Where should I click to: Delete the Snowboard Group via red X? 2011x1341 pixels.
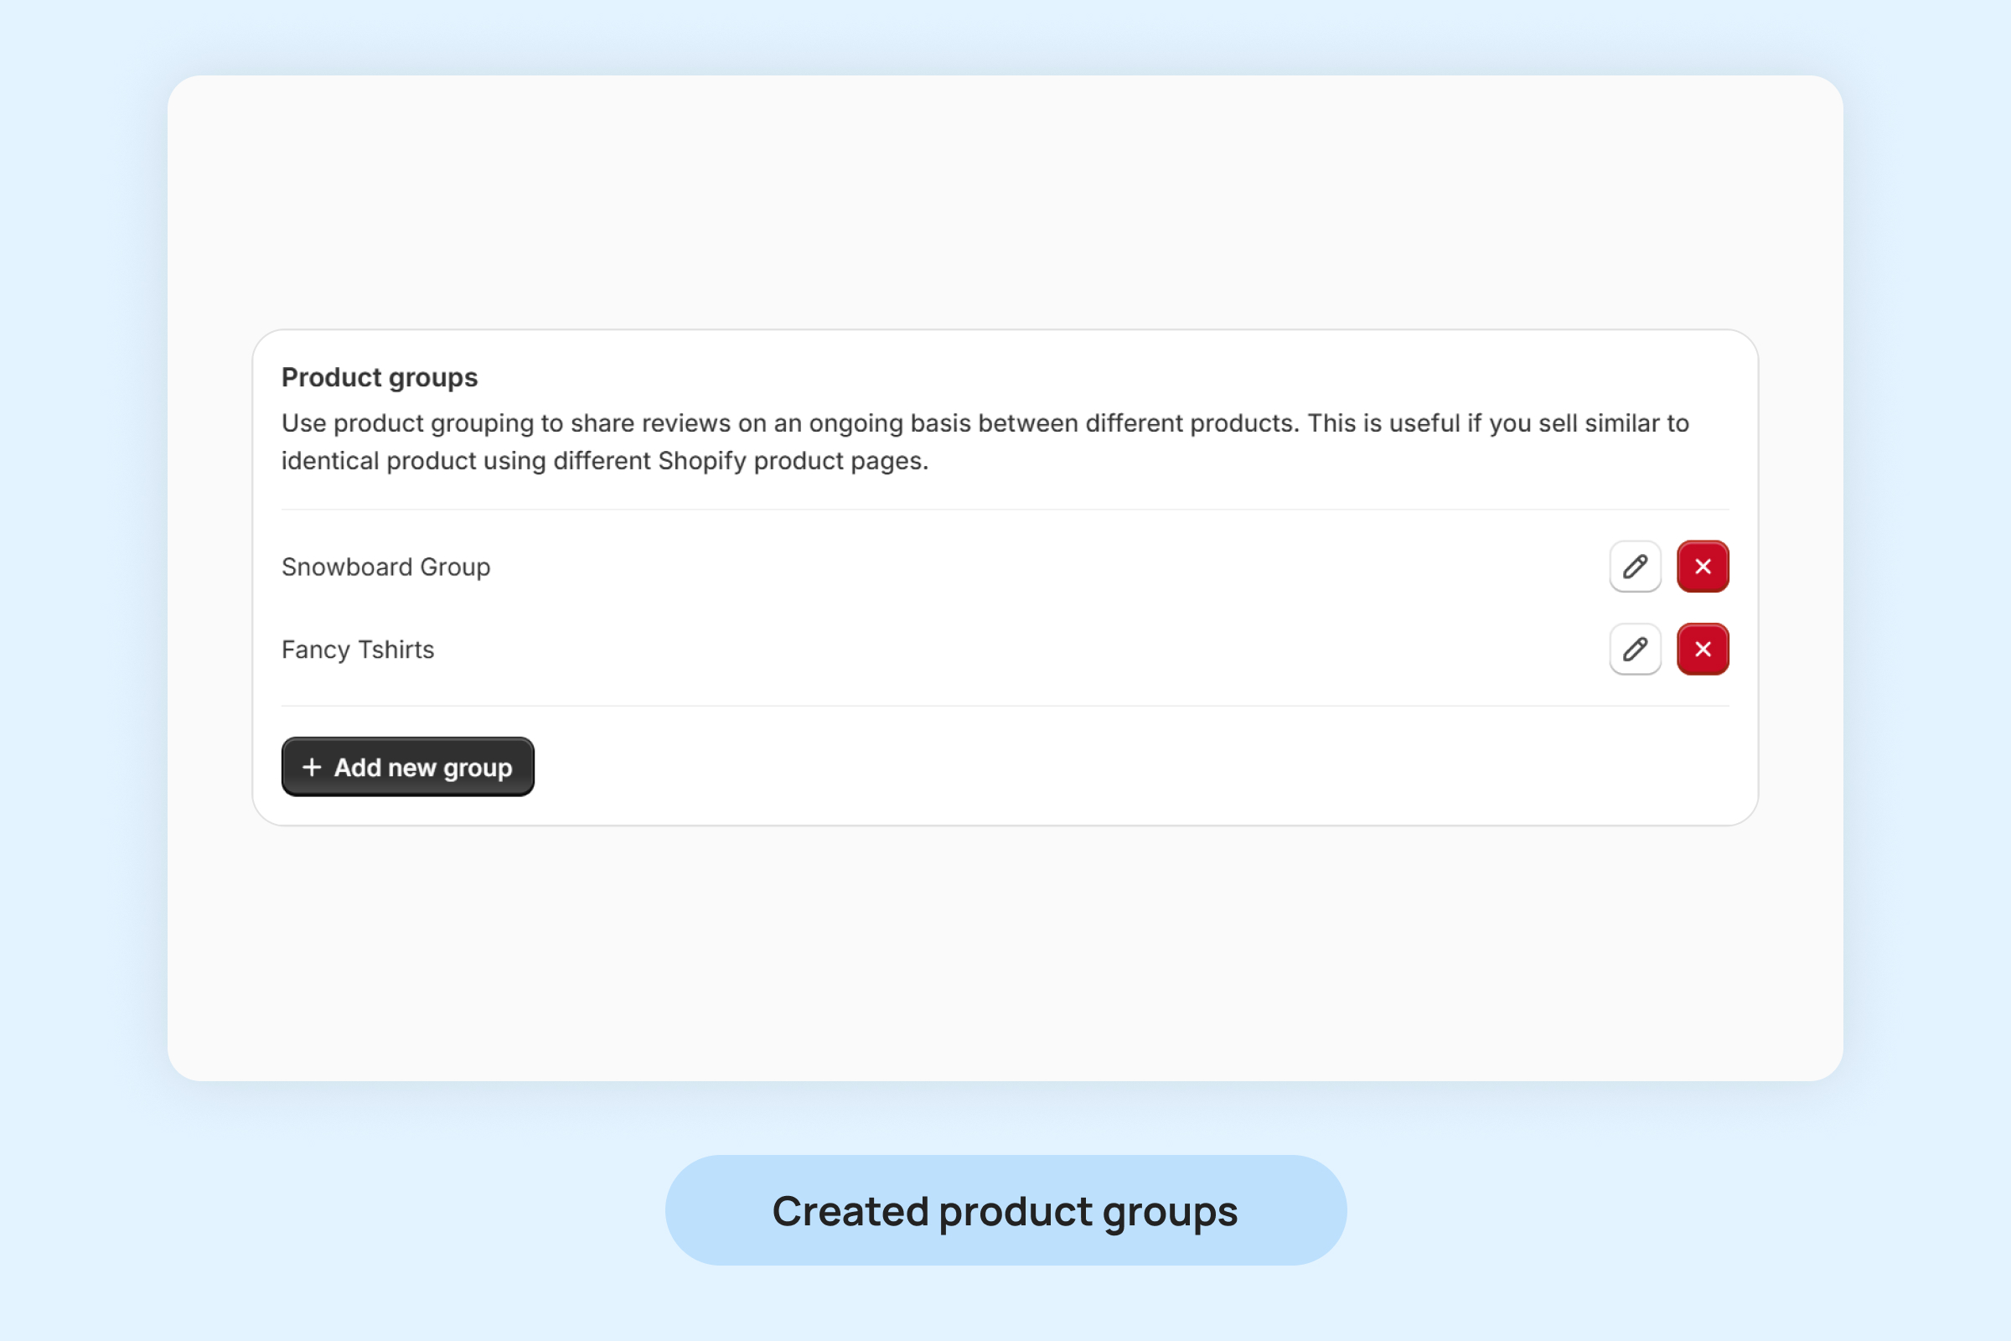(x=1703, y=567)
